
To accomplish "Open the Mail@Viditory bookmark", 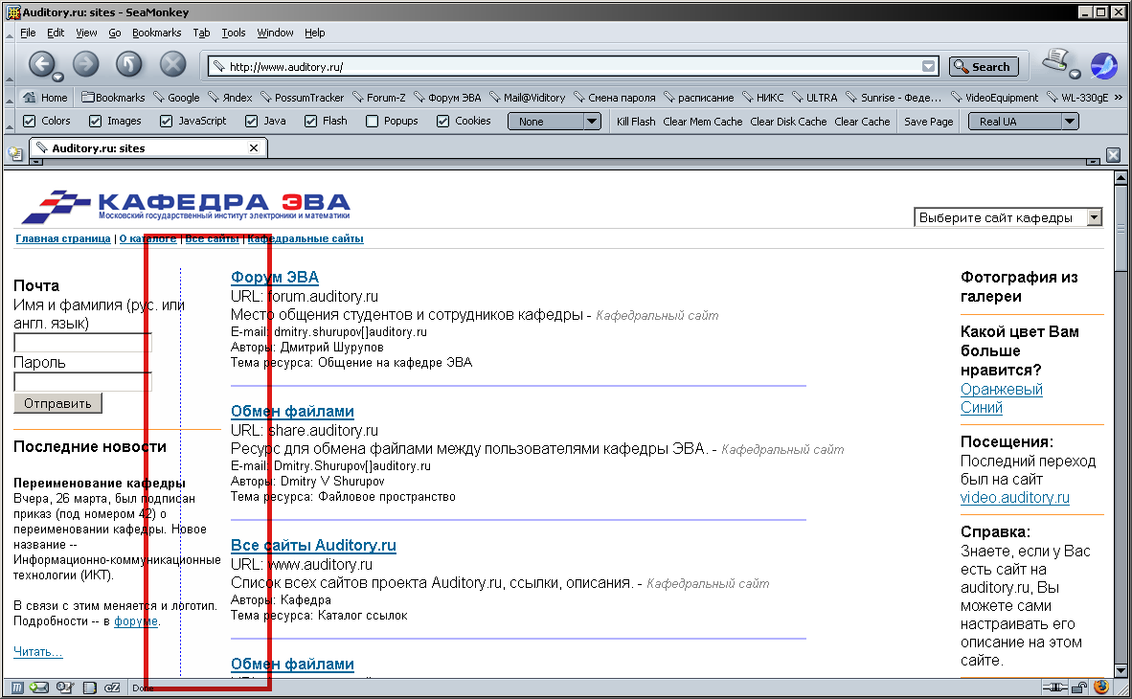I will 527,98.
